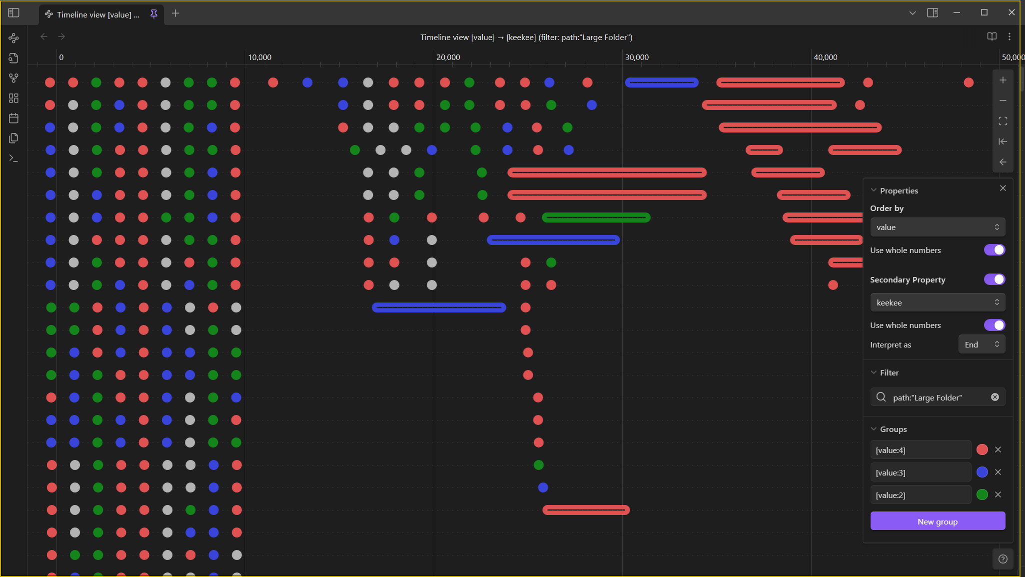This screenshot has width=1025, height=577.
Task: Open the keekee secondary property dropdown
Action: coord(937,302)
